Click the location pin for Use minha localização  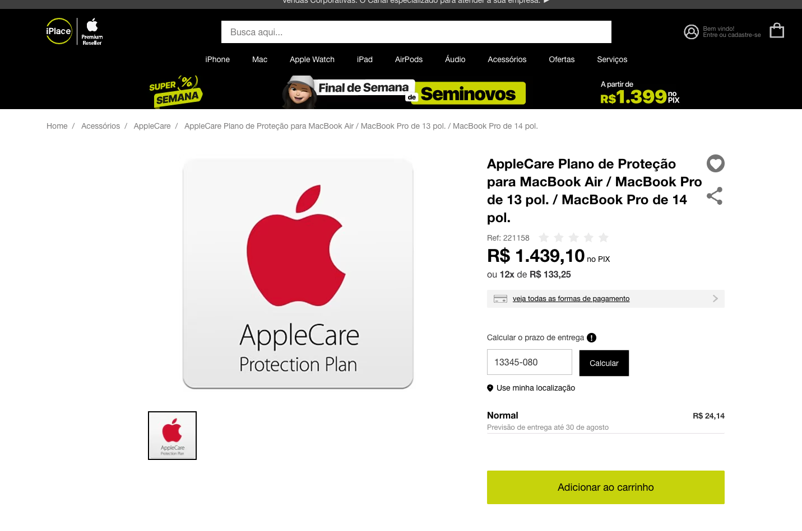click(490, 388)
